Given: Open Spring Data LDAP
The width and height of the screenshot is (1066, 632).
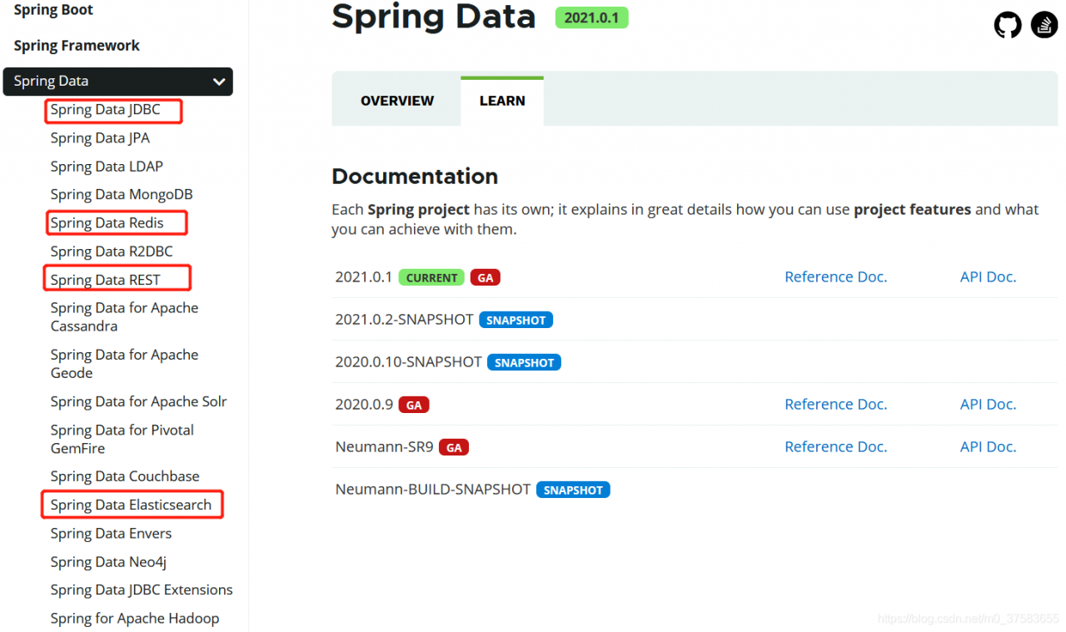Looking at the screenshot, I should point(107,167).
